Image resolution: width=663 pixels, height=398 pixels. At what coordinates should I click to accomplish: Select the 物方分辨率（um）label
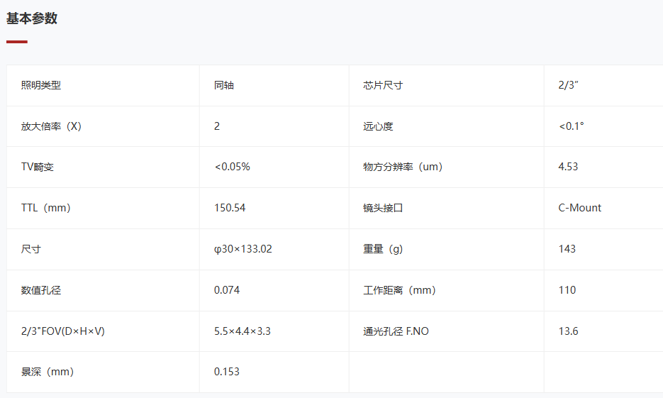pos(403,167)
